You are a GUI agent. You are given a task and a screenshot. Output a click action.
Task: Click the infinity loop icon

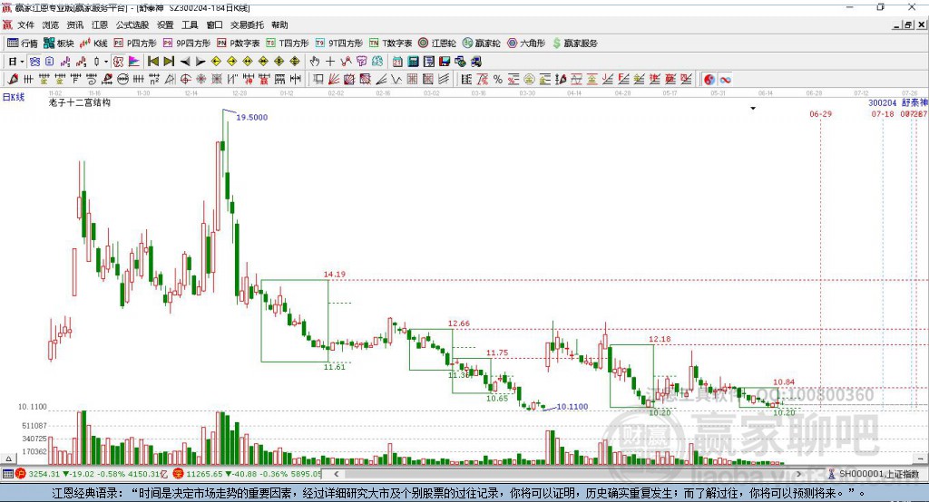725,80
